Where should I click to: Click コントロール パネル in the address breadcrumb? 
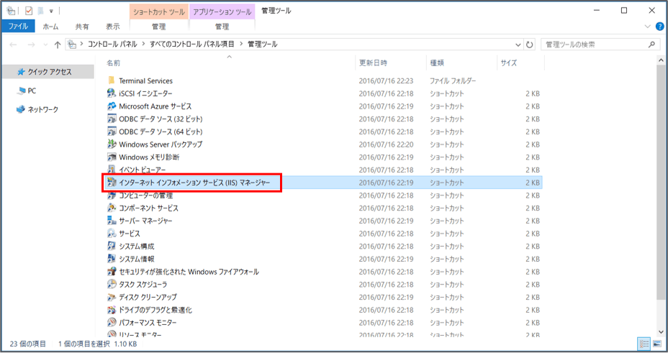(114, 45)
